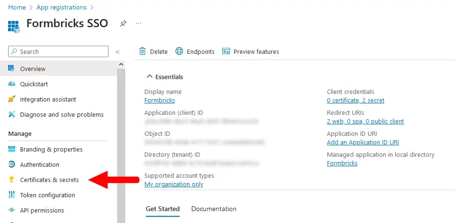Click the Formbricks SSO app registration icon

click(x=14, y=27)
